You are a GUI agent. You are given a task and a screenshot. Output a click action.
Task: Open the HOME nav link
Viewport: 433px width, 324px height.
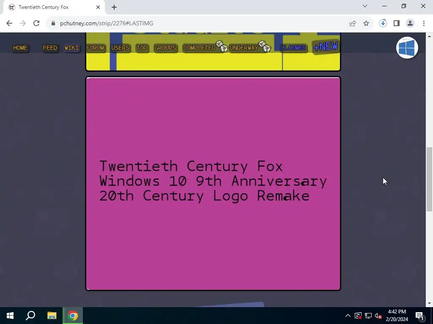[x=20, y=48]
